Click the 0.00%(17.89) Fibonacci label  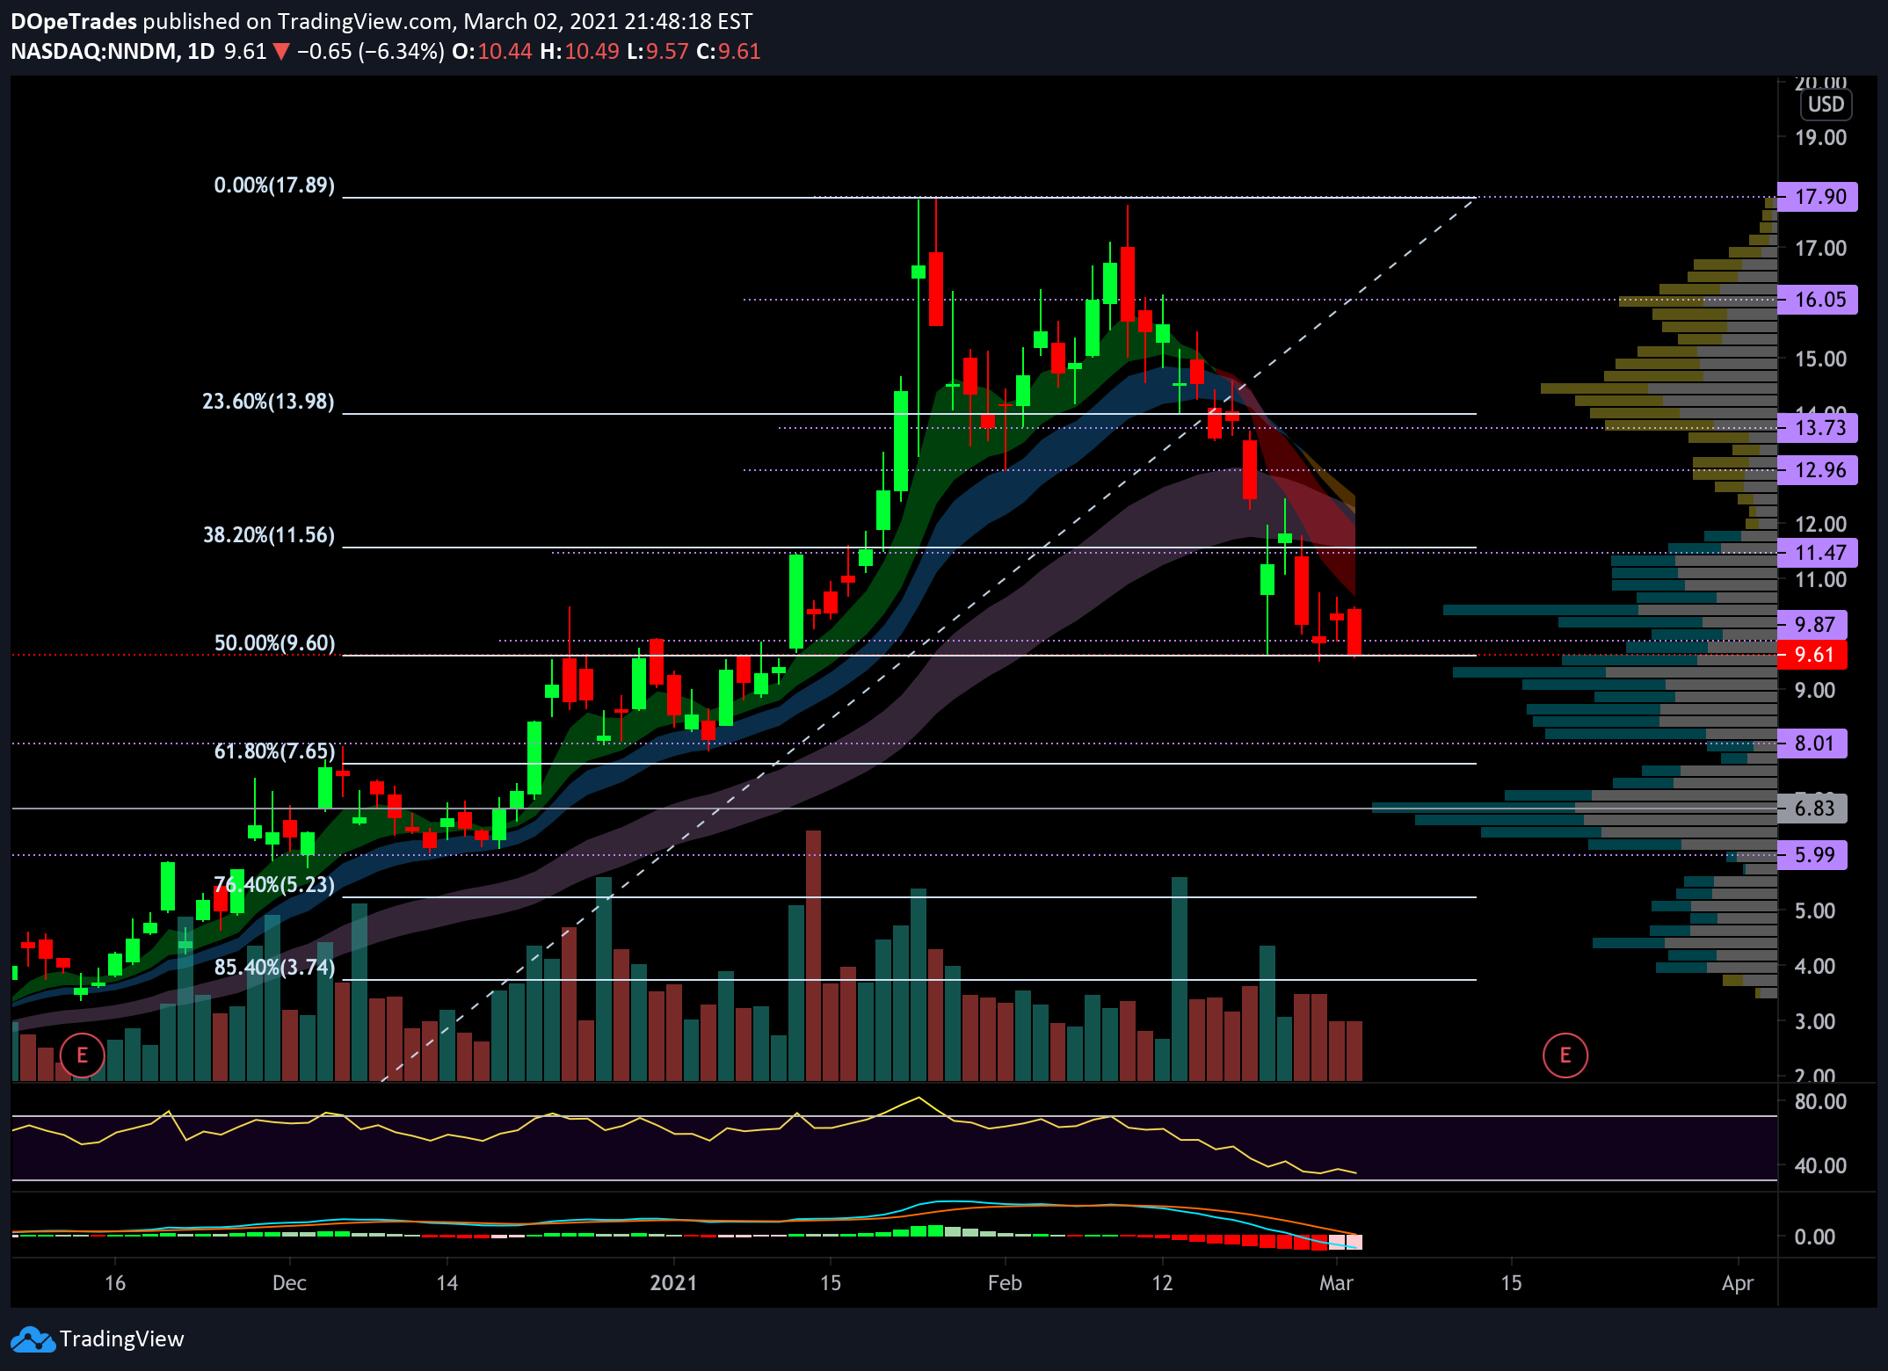click(274, 185)
